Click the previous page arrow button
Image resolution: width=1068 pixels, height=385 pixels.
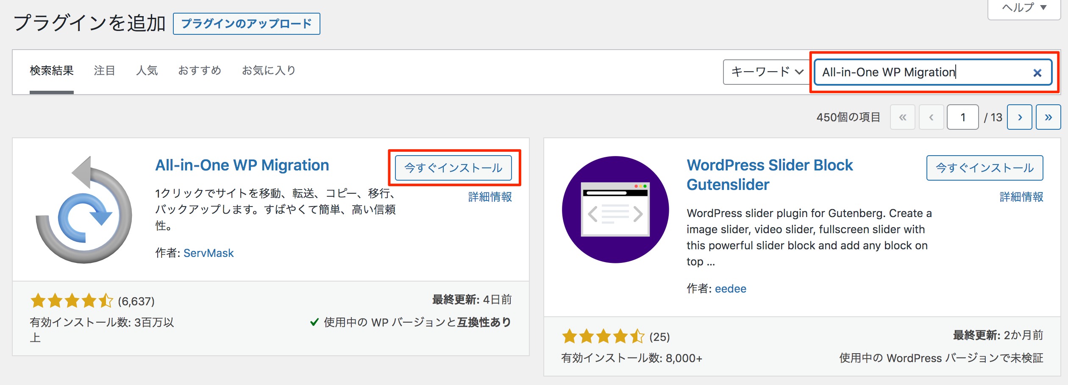[931, 117]
